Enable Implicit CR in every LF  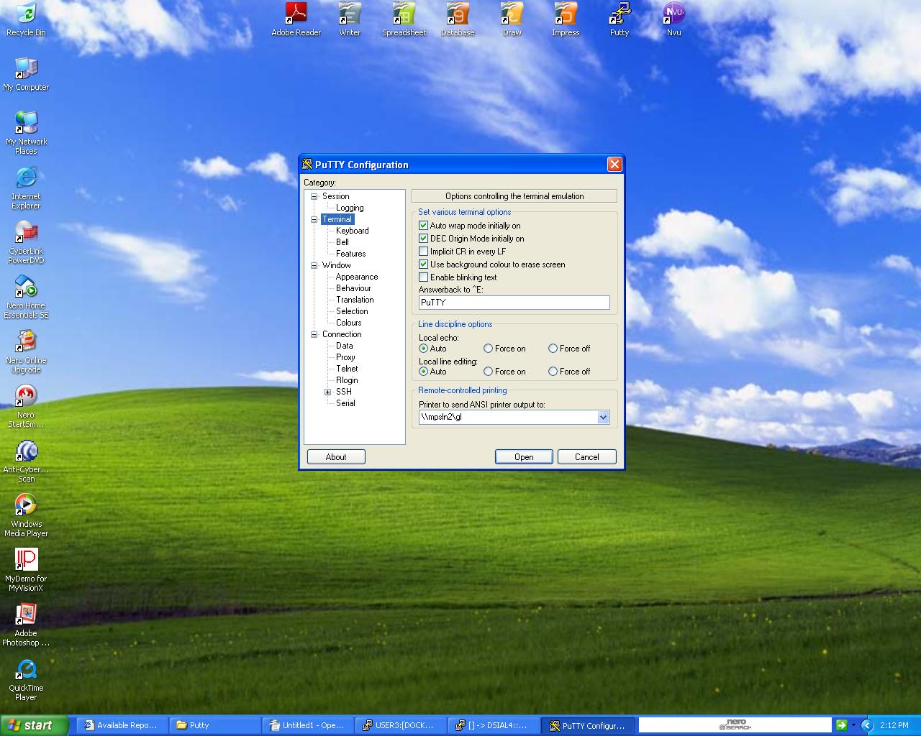423,252
